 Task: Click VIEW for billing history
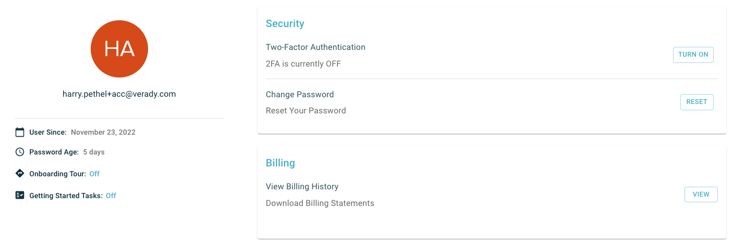[x=701, y=195]
